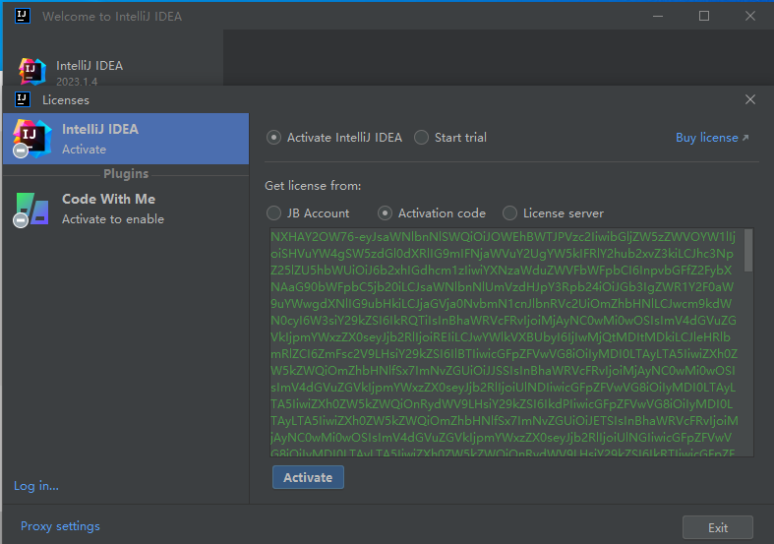This screenshot has height=544, width=774.
Task: Select the Activate IntelliJ IDEA radio option
Action: tap(274, 138)
